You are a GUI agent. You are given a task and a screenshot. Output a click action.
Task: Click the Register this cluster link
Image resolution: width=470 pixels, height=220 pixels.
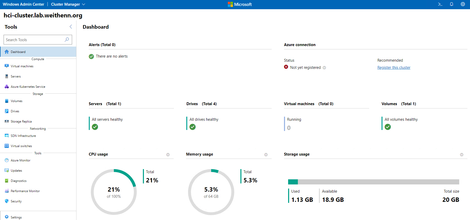click(394, 68)
